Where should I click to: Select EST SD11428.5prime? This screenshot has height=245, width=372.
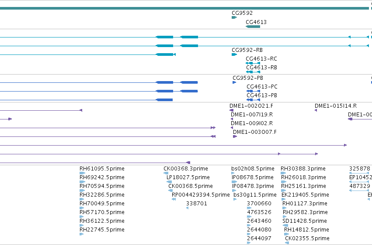pos(305,221)
